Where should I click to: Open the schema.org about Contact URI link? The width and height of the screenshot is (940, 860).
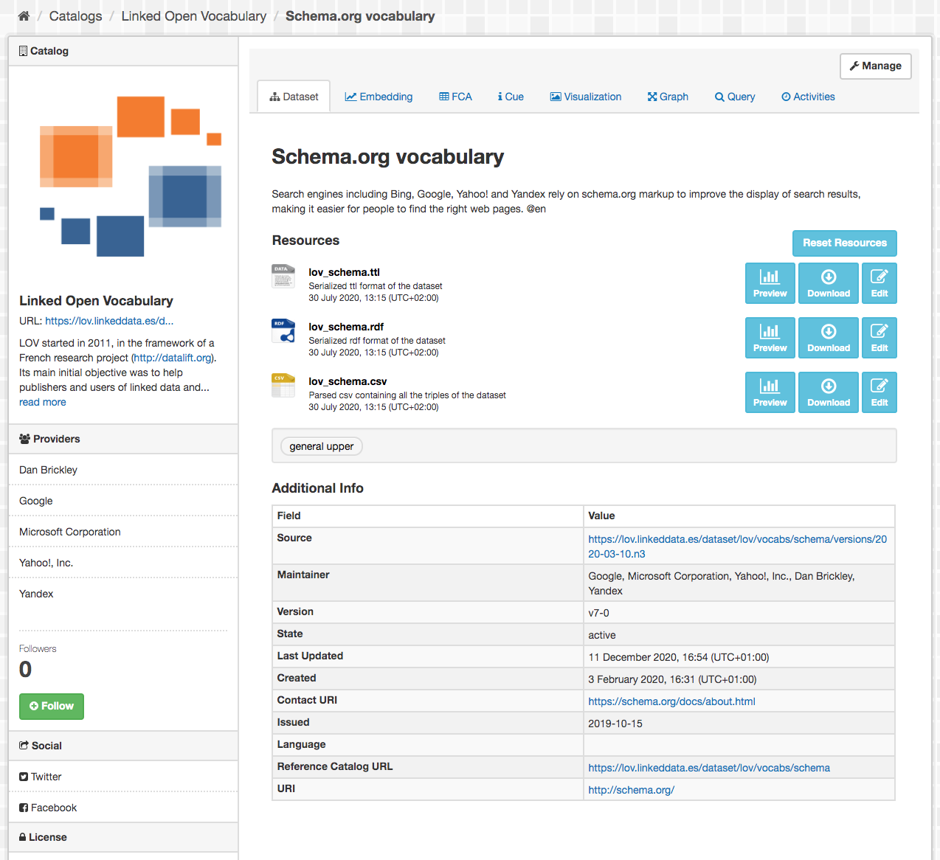(671, 701)
